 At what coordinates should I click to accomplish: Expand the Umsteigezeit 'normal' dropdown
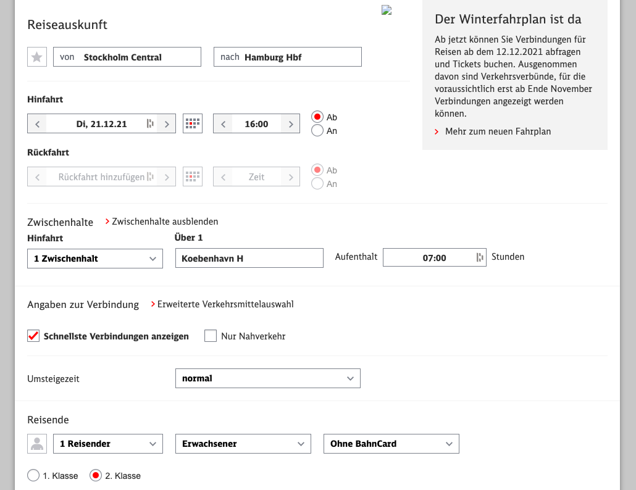coord(267,378)
